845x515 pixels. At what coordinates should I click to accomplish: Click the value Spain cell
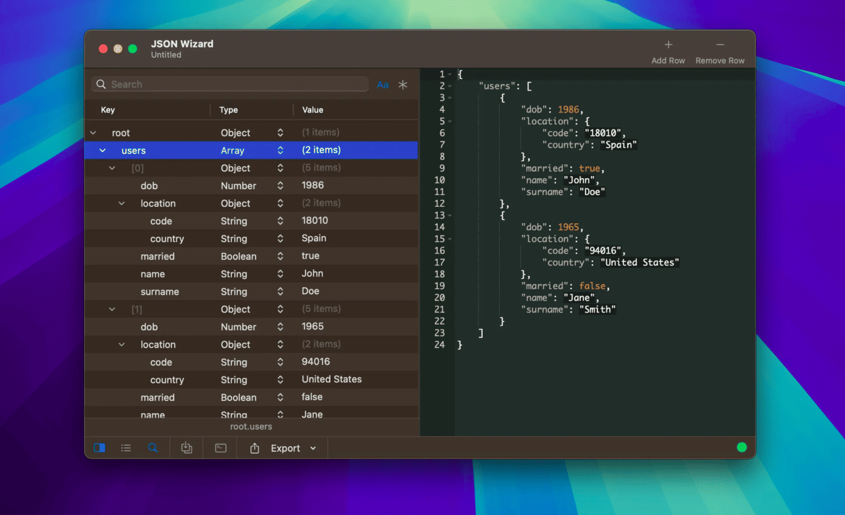click(314, 238)
